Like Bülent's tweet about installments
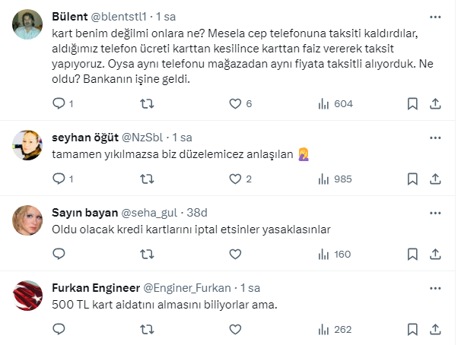The width and height of the screenshot is (461, 345). (x=236, y=104)
